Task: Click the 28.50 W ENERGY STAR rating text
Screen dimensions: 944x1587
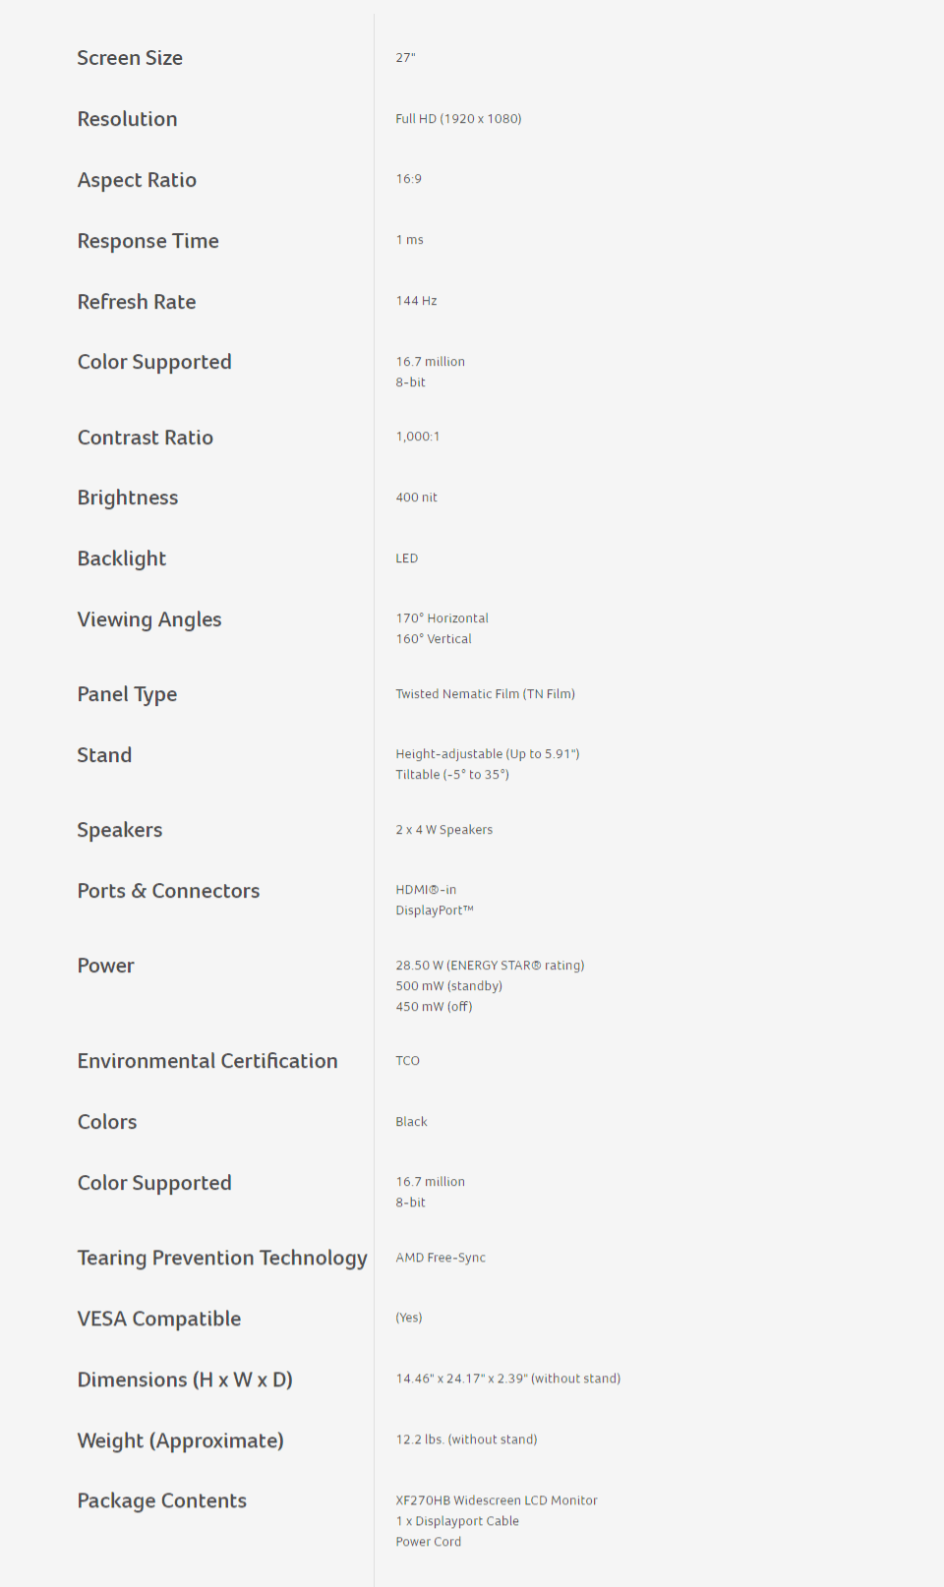Action: point(490,966)
